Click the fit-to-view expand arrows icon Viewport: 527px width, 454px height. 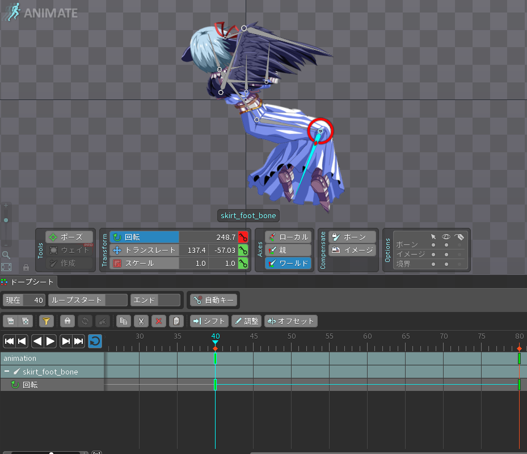click(x=6, y=267)
